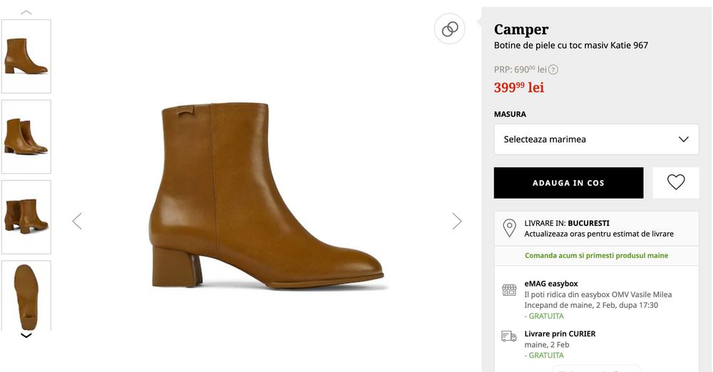The image size is (713, 372).
Task: Show previous product image with left arrow
Action: tap(77, 221)
